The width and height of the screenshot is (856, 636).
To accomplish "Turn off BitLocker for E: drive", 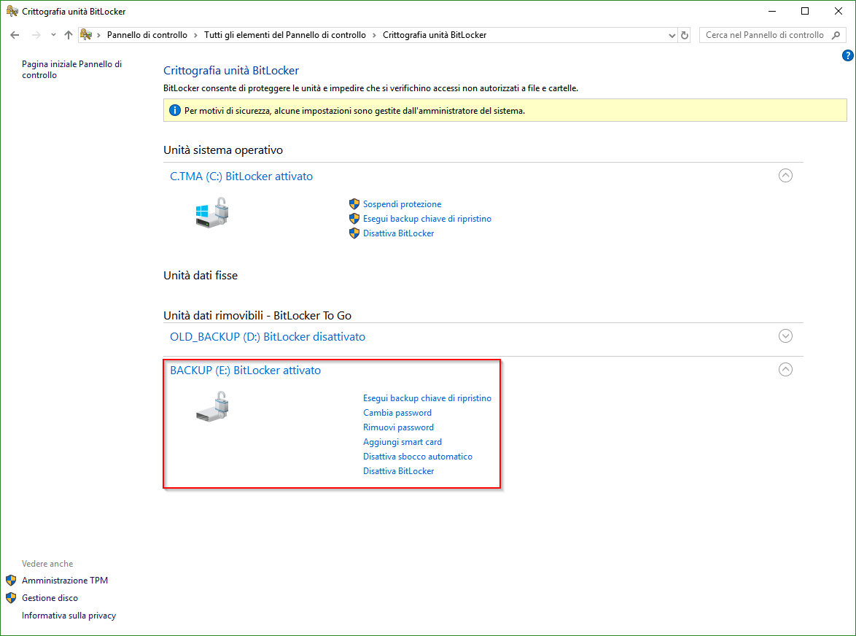I will point(399,471).
